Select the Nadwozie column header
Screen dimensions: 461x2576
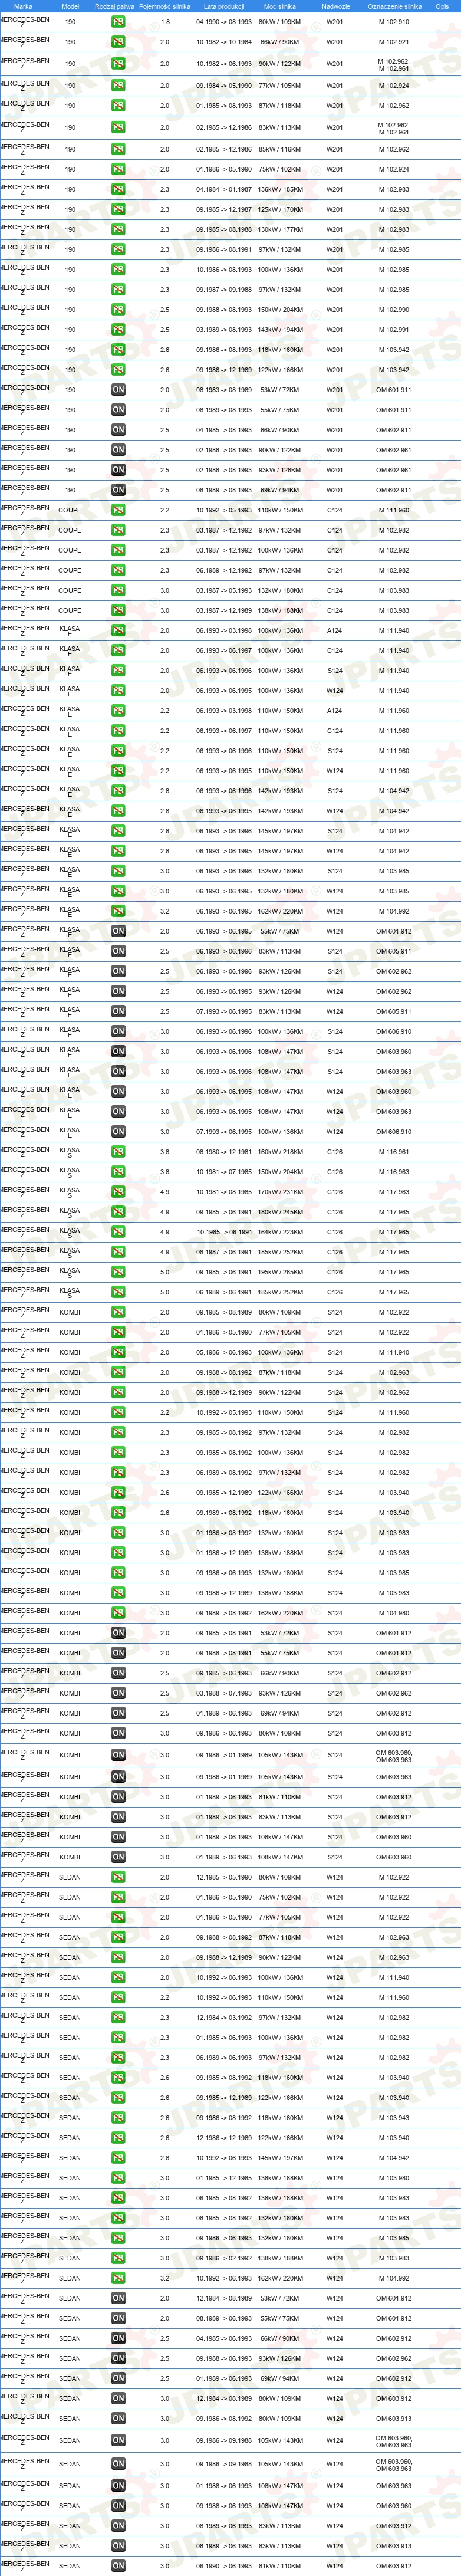pos(336,6)
